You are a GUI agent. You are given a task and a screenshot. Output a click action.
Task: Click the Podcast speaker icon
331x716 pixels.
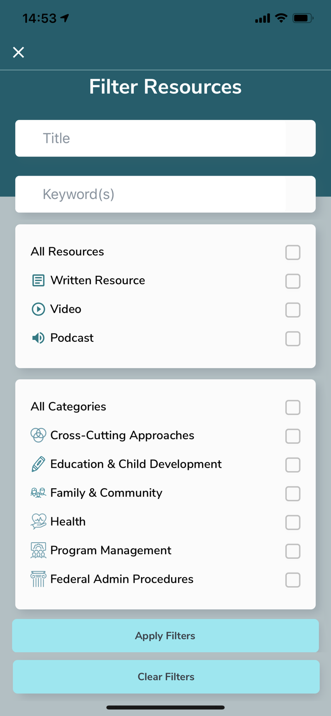click(x=38, y=338)
